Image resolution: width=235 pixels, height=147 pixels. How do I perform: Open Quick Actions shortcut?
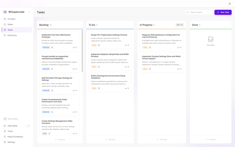13,119
